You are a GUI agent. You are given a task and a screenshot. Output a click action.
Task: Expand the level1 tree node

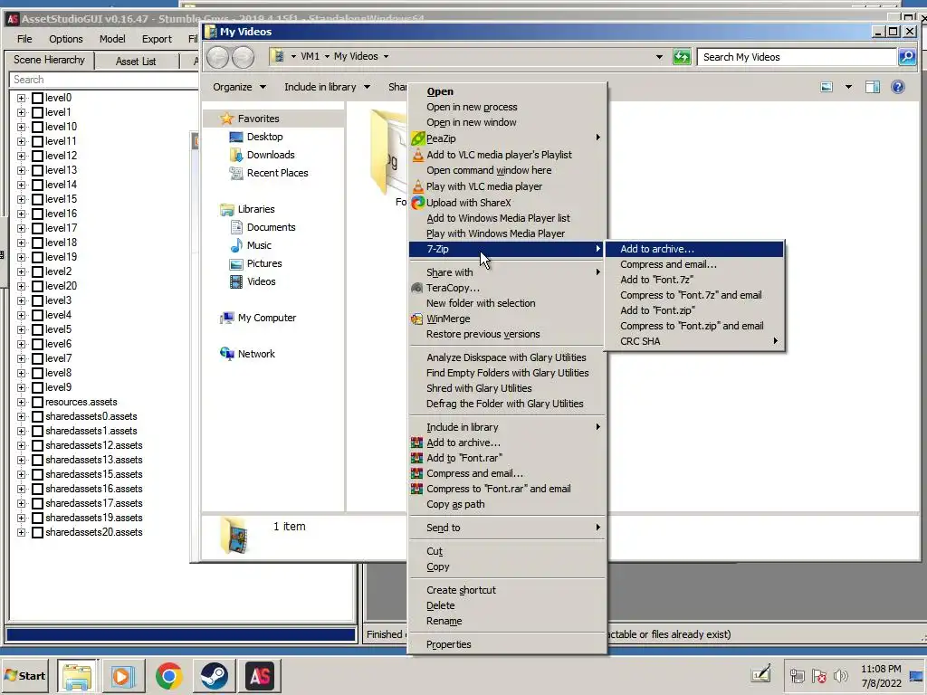pos(22,112)
